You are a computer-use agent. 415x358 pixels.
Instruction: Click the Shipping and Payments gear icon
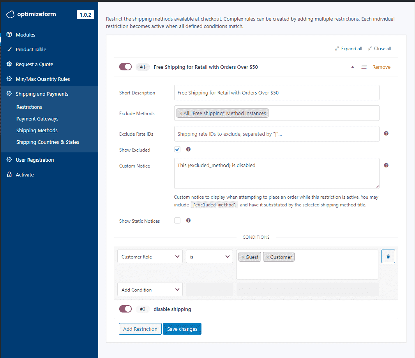click(x=9, y=93)
